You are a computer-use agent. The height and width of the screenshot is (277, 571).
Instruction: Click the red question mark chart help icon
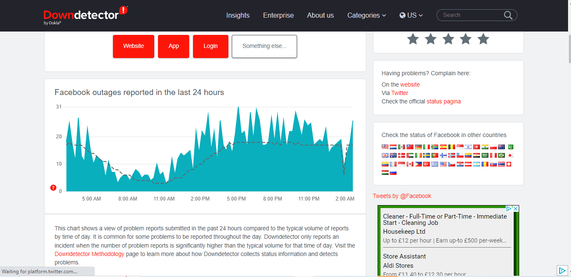tap(53, 187)
